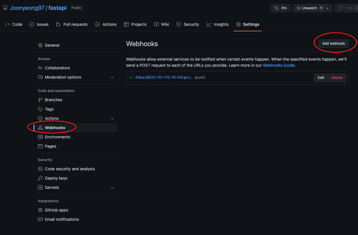Click the pin icon on Pin button
Viewport: 358px width, 235px height.
coord(276,8)
